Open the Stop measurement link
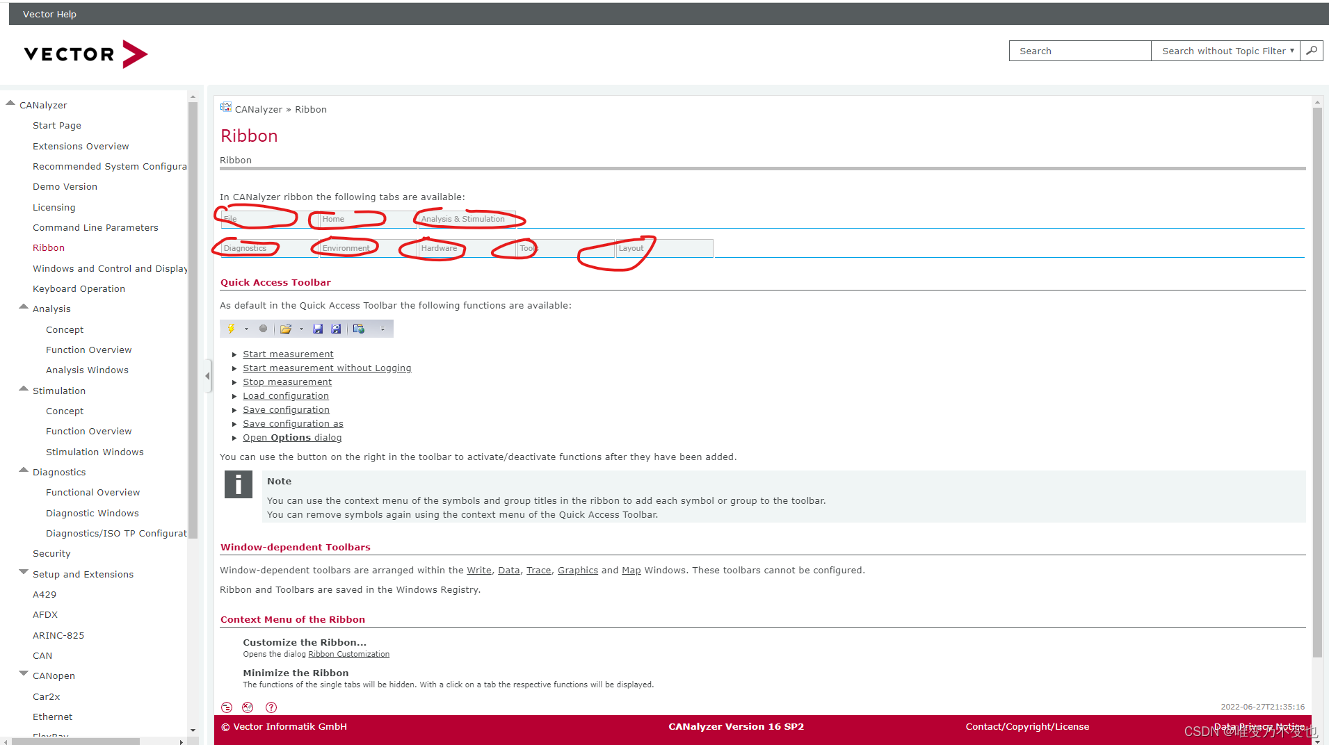The height and width of the screenshot is (745, 1329). pyautogui.click(x=287, y=382)
